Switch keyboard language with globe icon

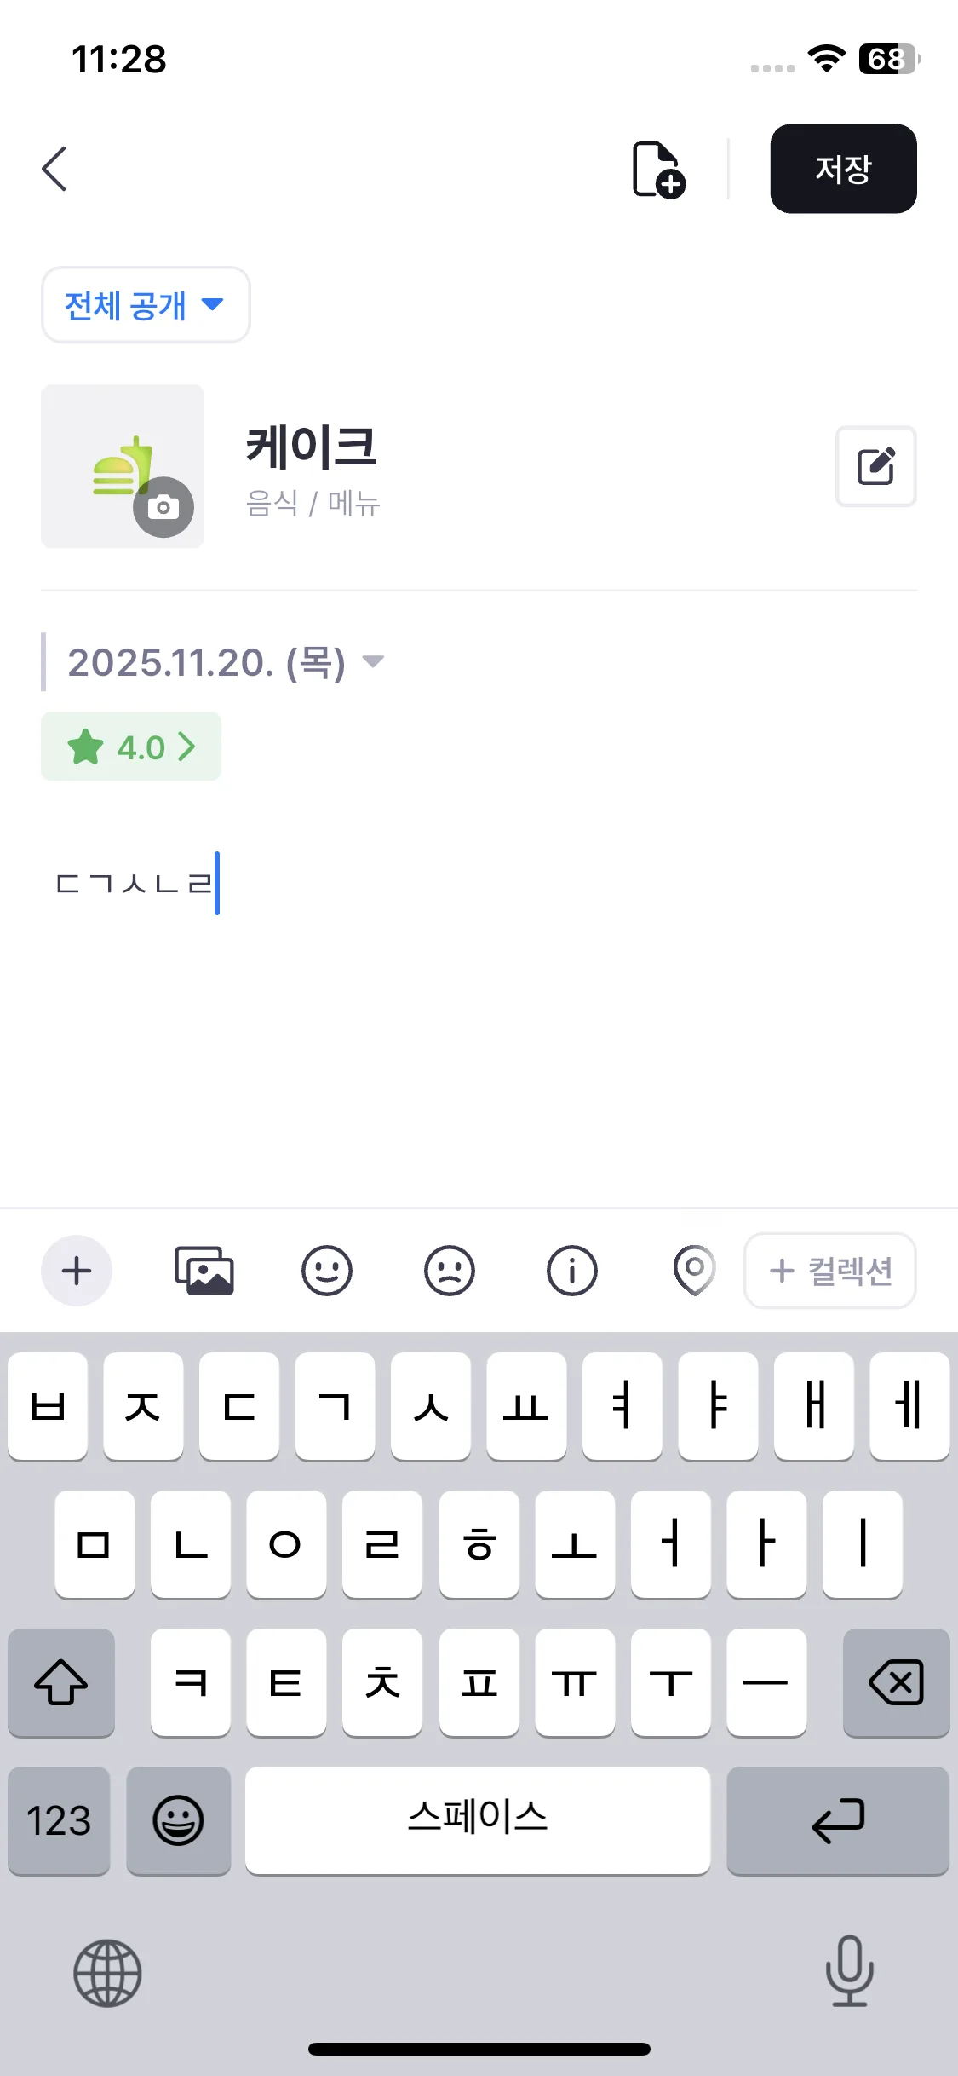click(107, 1973)
